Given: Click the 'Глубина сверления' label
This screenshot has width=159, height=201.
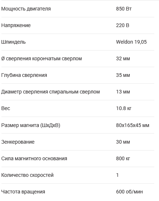Looking at the screenshot, I should pyautogui.click(x=24, y=75).
